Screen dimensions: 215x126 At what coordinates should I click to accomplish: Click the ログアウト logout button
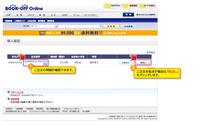112,6
